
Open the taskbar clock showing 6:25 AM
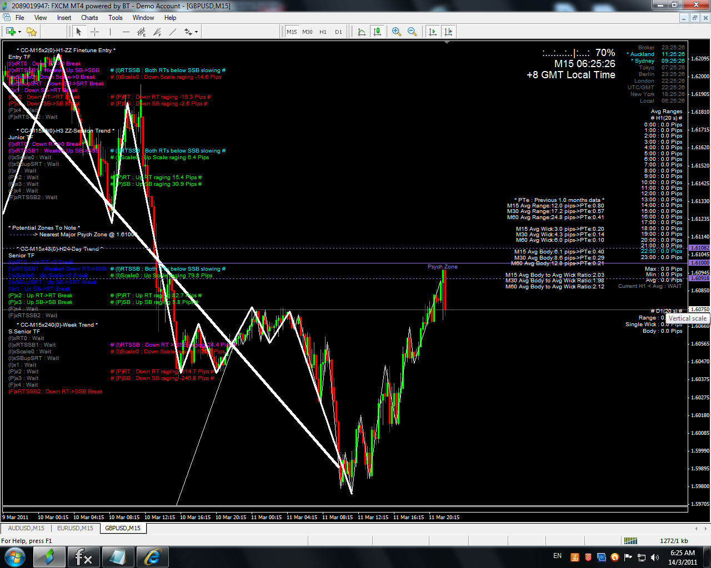pyautogui.click(x=683, y=557)
